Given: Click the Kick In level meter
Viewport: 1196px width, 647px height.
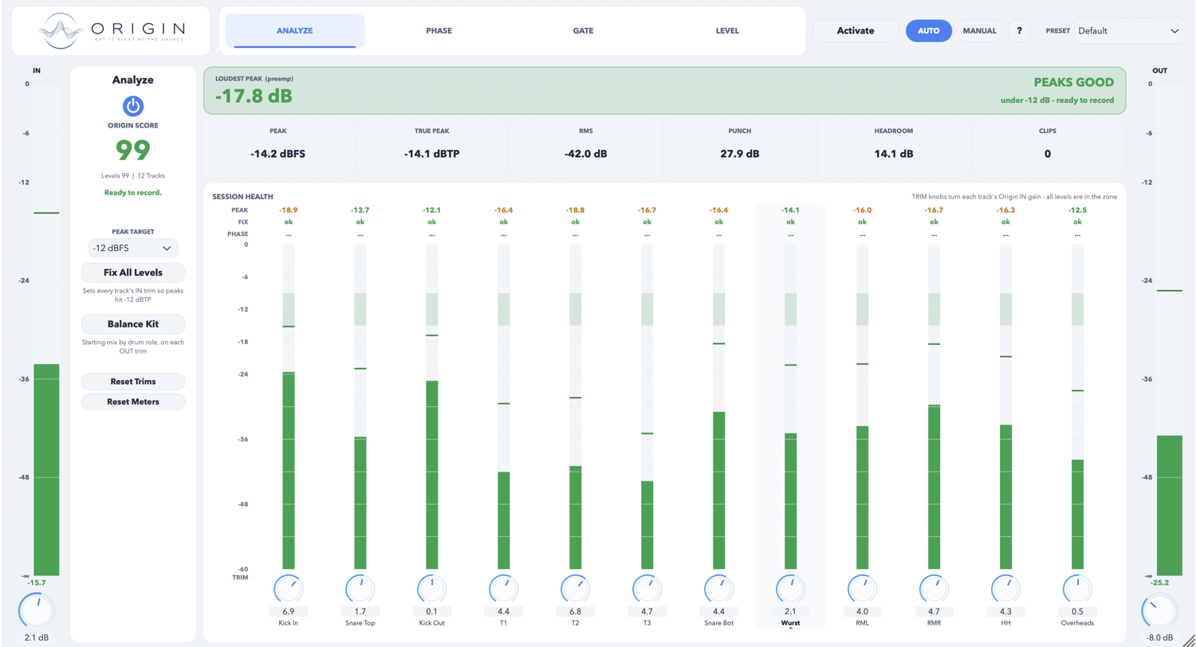Looking at the screenshot, I should coord(289,406).
